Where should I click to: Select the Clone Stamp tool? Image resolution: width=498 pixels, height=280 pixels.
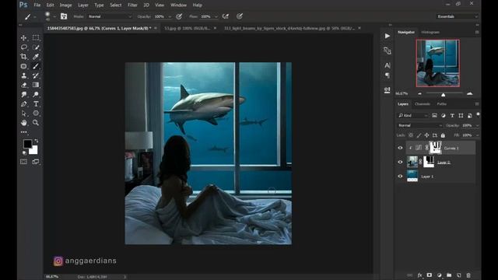coord(23,75)
